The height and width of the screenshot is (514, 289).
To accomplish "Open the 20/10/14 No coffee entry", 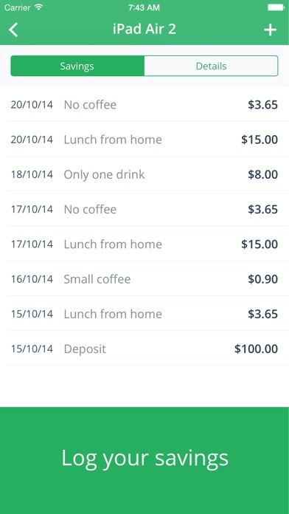I will click(144, 104).
